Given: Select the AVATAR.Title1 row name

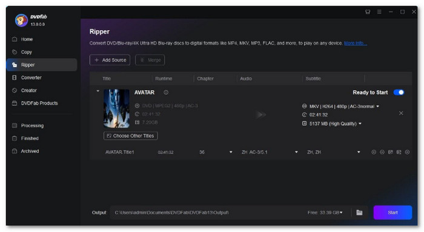Looking at the screenshot, I should coord(119,152).
